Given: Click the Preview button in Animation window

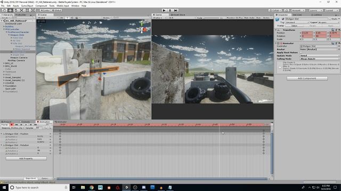Looking at the screenshot, I should coord(5,125).
